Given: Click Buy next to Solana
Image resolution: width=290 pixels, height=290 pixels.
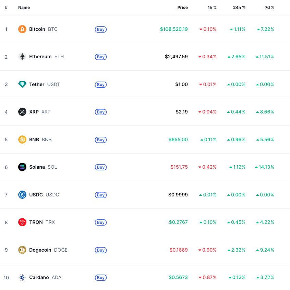Looking at the screenshot, I should pos(101,167).
